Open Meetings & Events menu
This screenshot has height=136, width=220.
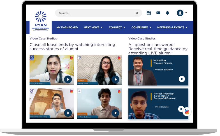172,27
